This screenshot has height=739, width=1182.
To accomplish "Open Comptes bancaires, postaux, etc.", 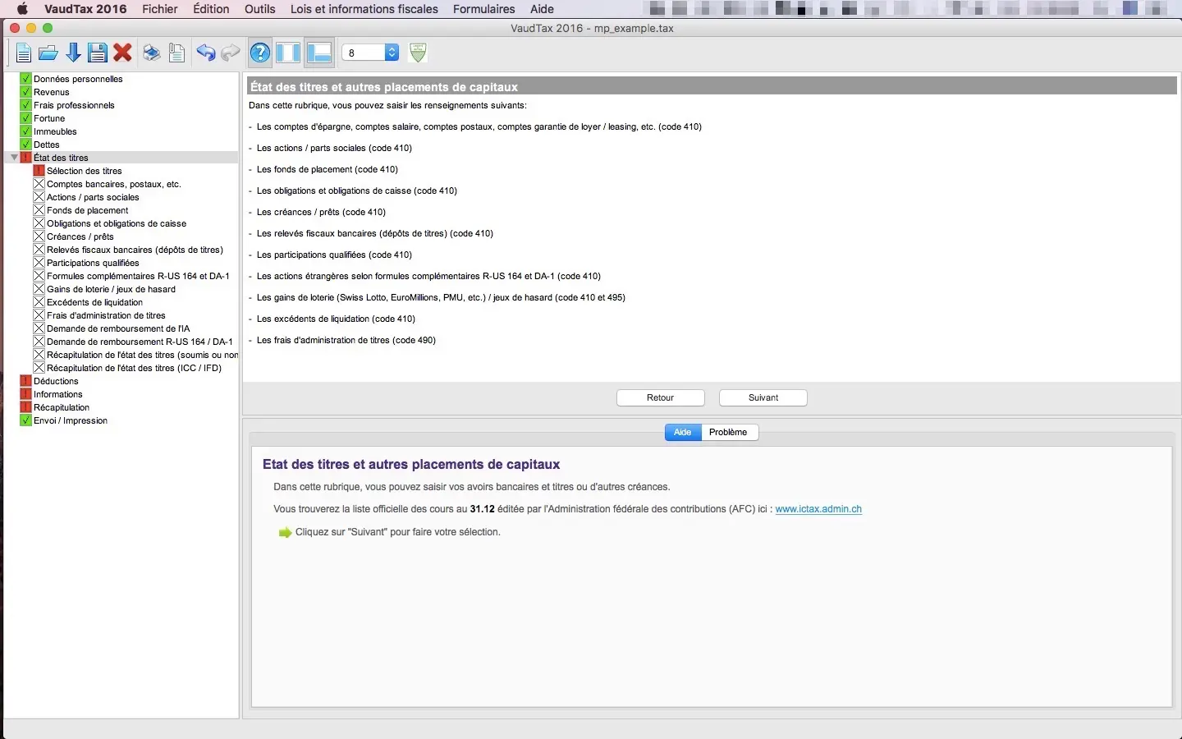I will tap(114, 184).
